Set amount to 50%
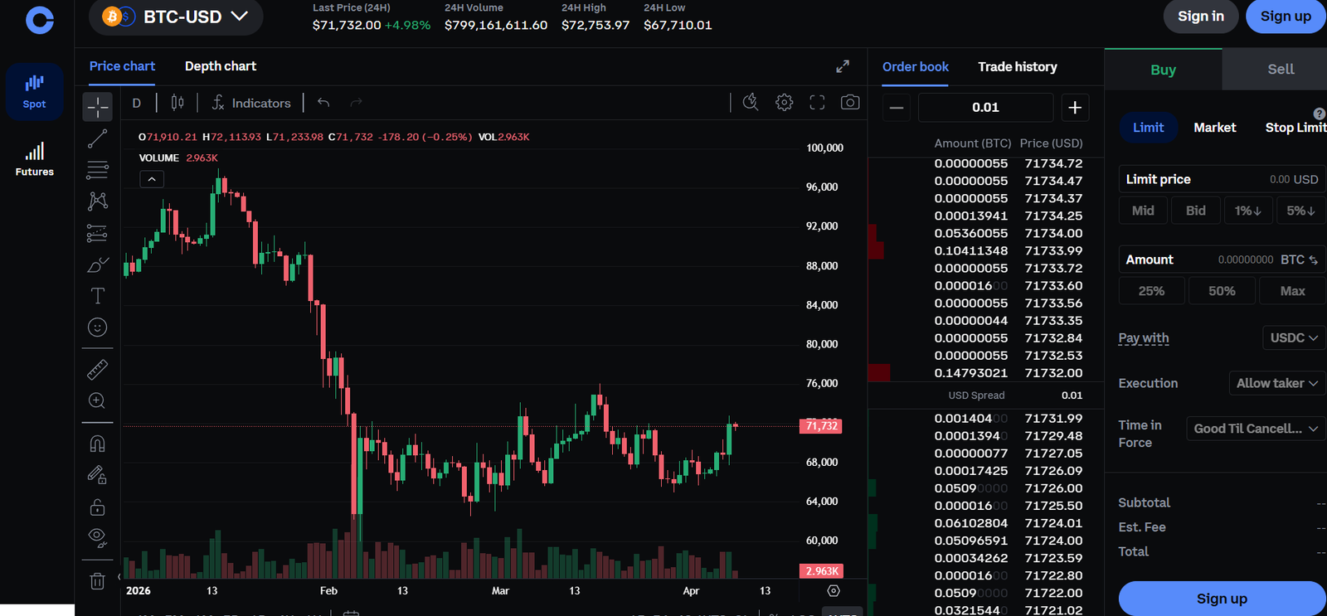 [1222, 291]
